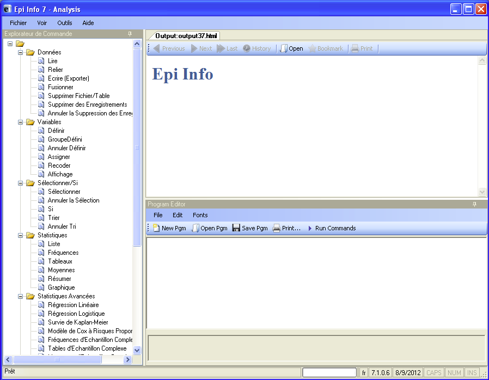Select the Recoder command
The image size is (489, 380).
(59, 166)
